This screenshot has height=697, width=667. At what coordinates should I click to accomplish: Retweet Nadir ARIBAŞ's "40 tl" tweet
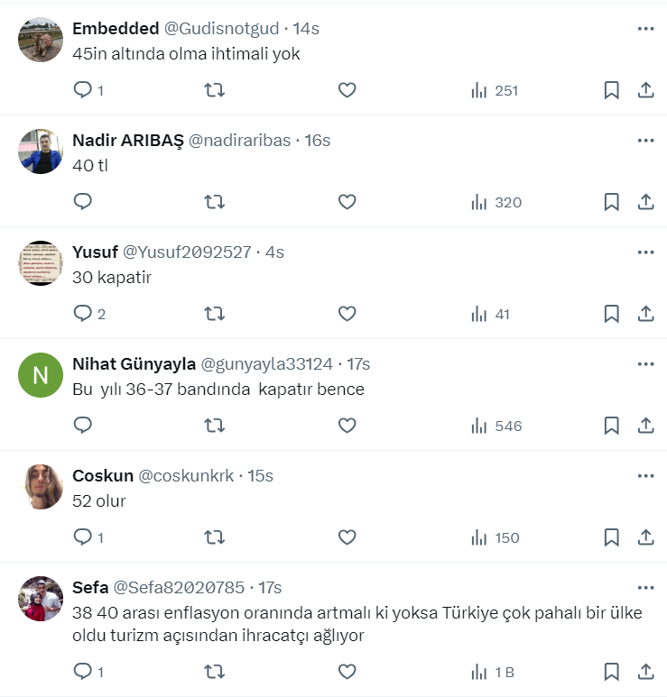(x=215, y=202)
